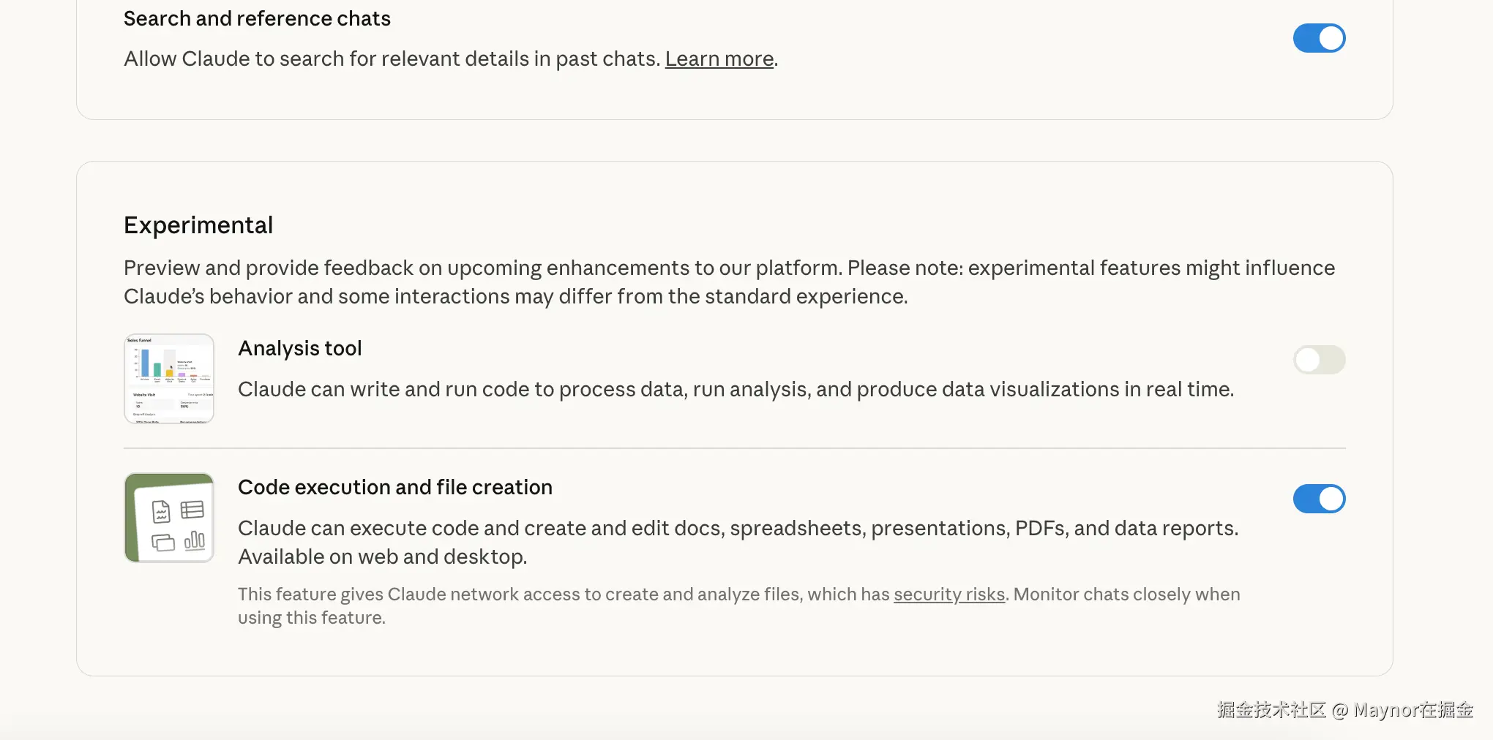Click the 'Claude can write and run code' description

(736, 389)
